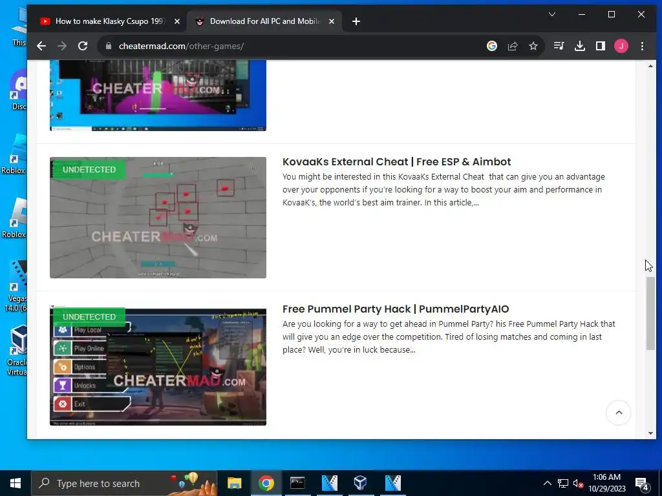
Task: Open the Google icon in address bar
Action: click(x=492, y=46)
